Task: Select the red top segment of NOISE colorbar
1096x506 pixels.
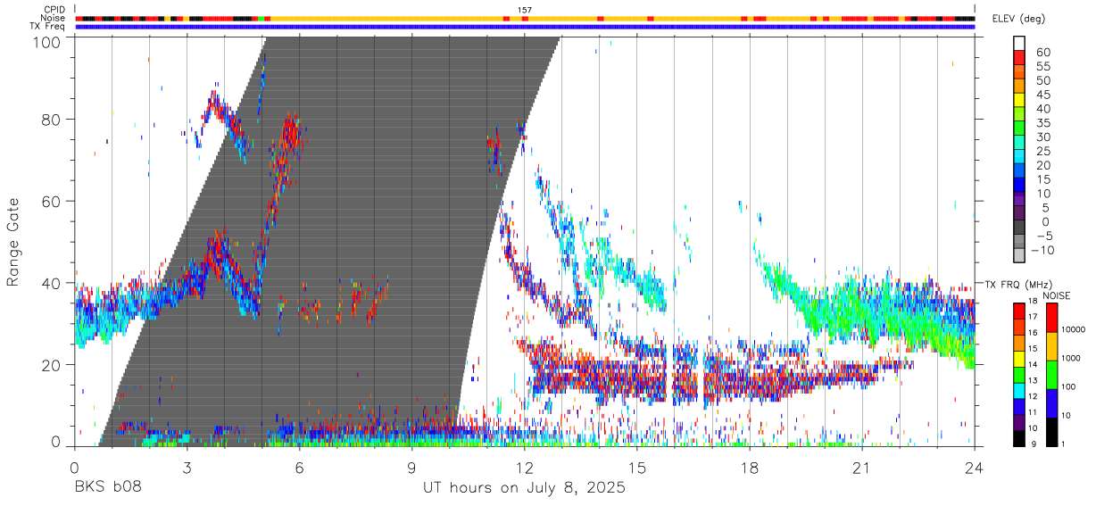Action: 1052,318
